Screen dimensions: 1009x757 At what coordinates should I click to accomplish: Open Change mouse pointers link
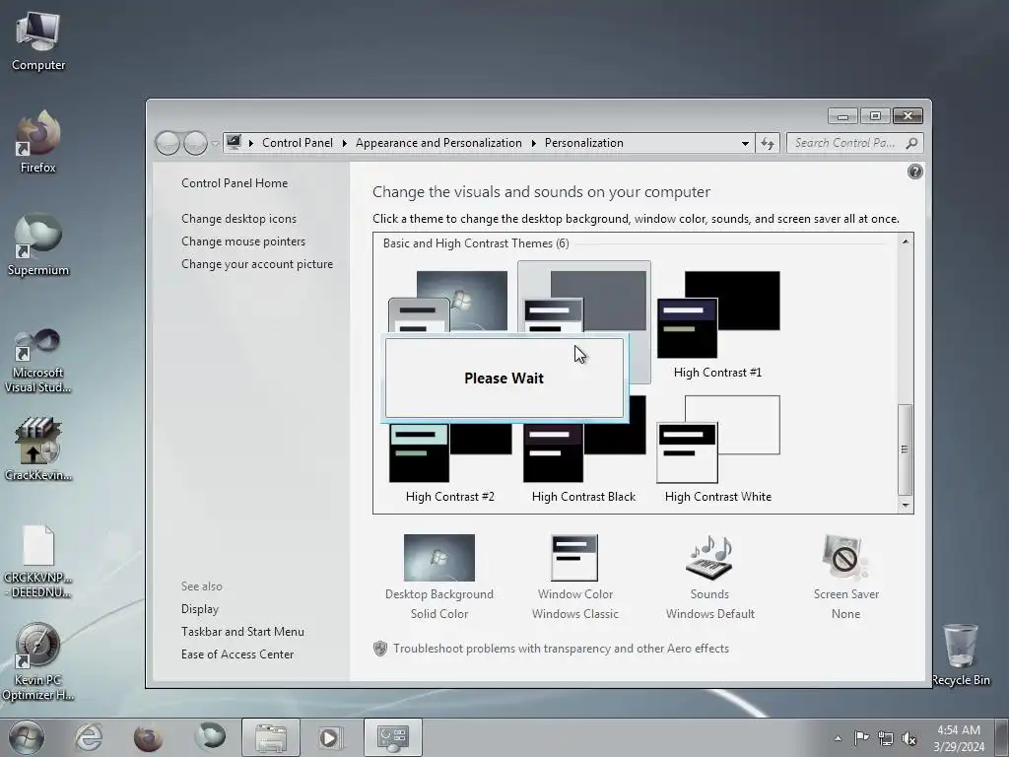(x=243, y=241)
